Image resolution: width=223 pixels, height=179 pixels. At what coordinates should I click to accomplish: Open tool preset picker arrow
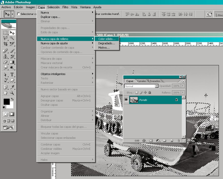point(12,14)
